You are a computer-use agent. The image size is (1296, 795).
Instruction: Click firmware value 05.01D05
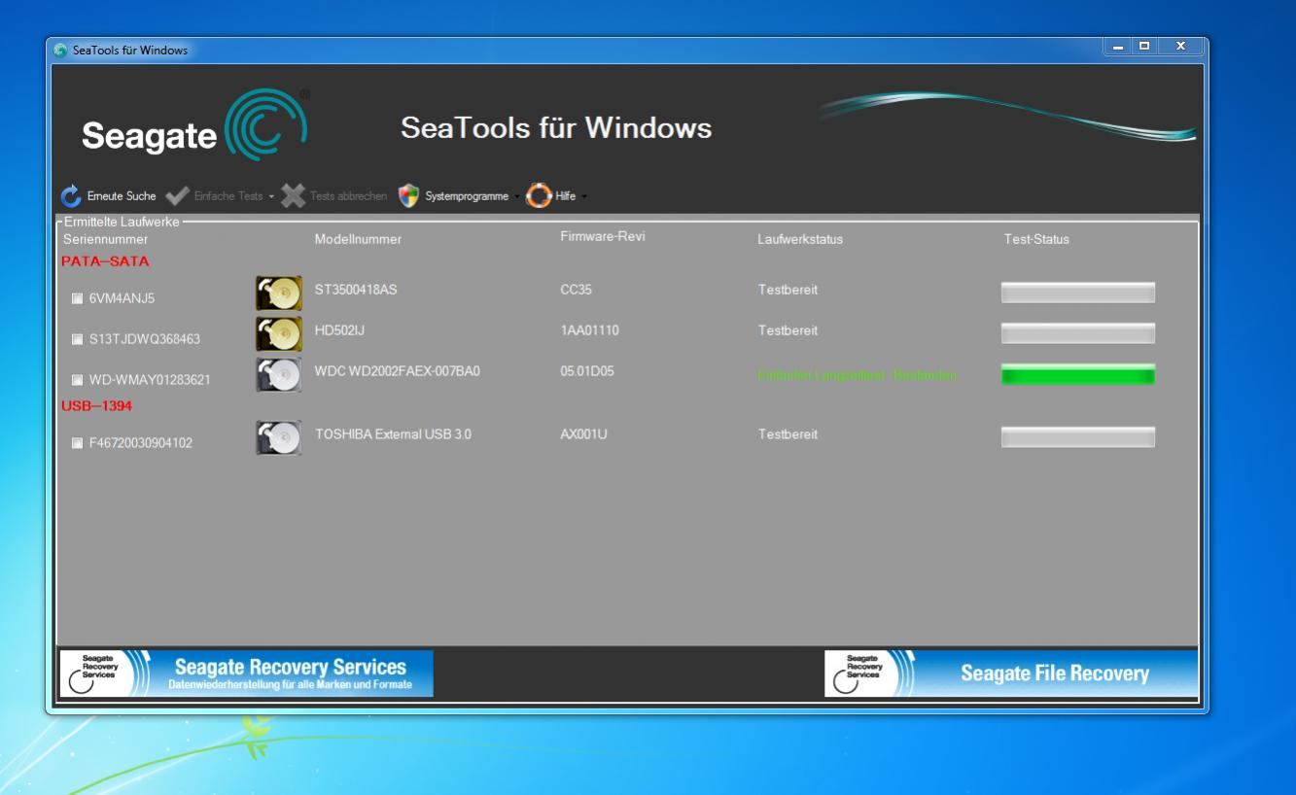point(587,371)
